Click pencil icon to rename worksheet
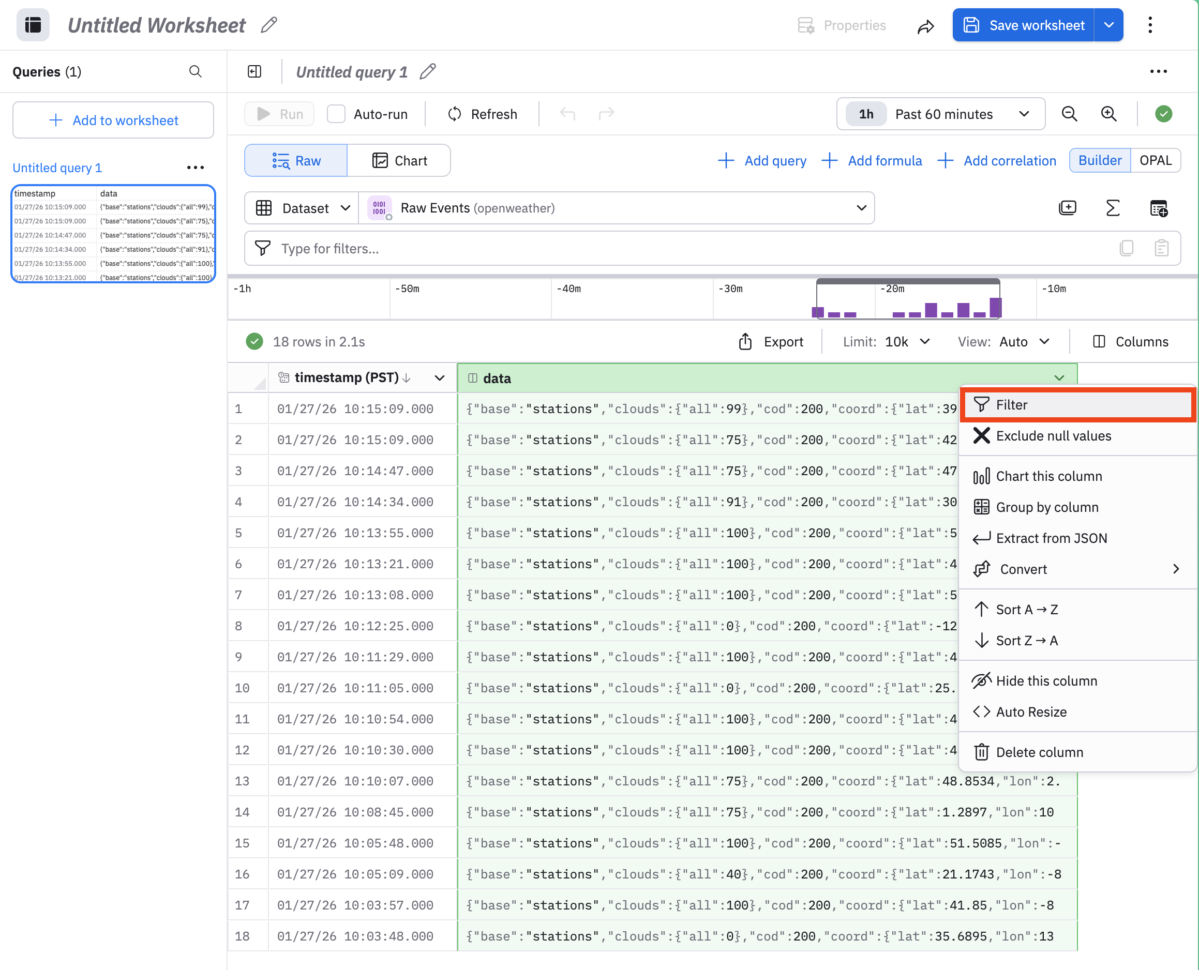This screenshot has height=970, width=1199. (x=269, y=25)
